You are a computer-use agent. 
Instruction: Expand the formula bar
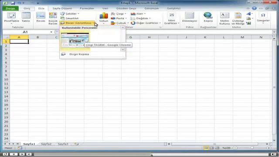click(274, 32)
